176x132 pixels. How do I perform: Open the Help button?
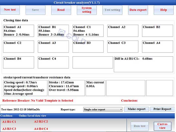pos(163,10)
